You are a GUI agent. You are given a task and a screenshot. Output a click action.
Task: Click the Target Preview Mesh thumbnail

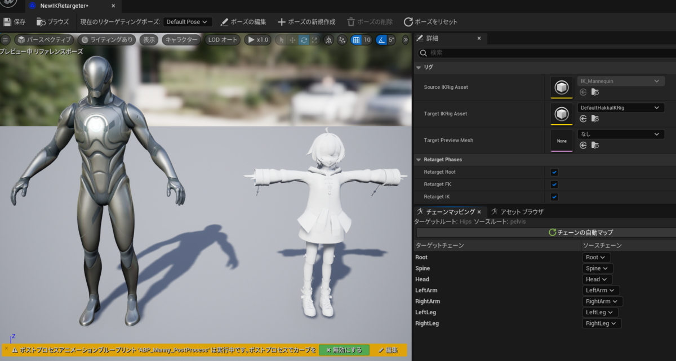pyautogui.click(x=561, y=140)
